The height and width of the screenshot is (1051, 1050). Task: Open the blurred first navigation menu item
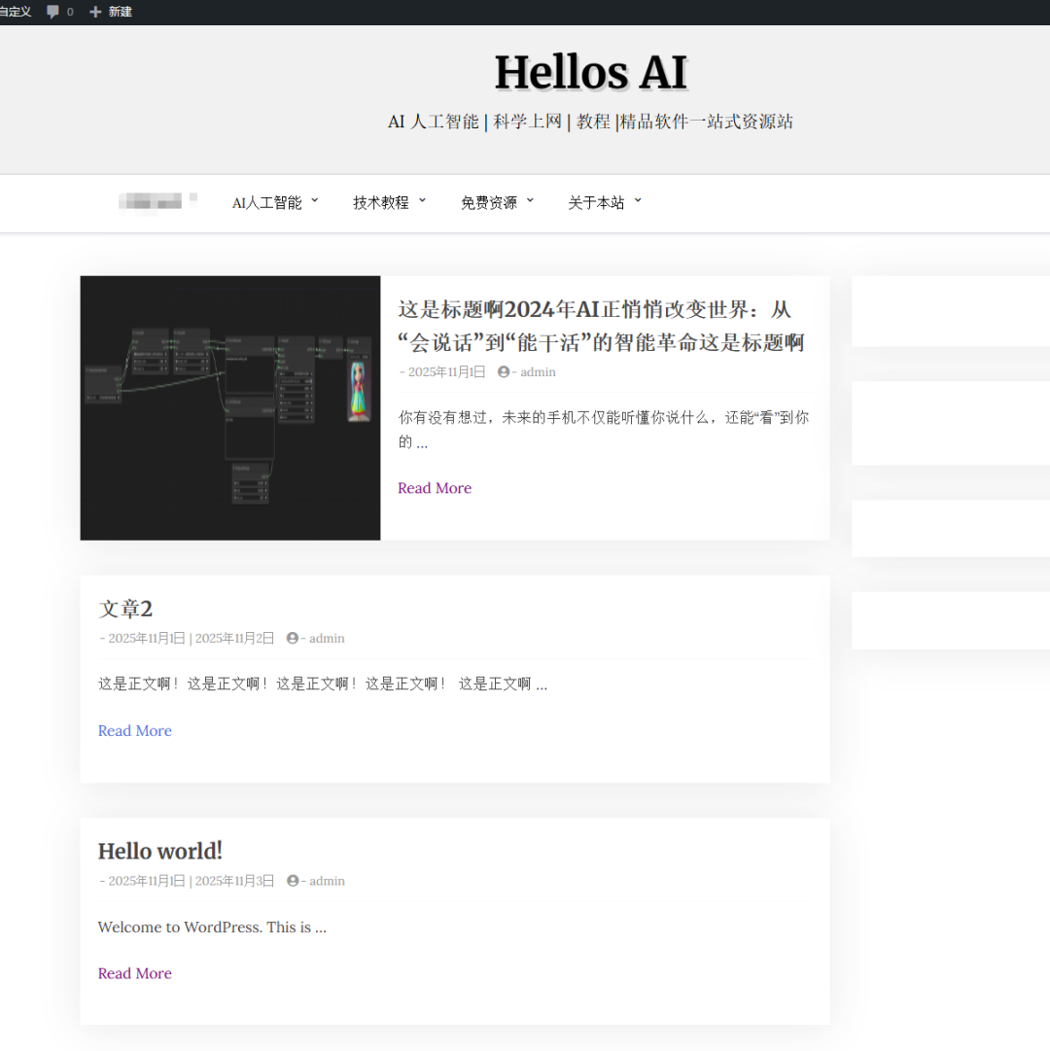click(x=157, y=202)
